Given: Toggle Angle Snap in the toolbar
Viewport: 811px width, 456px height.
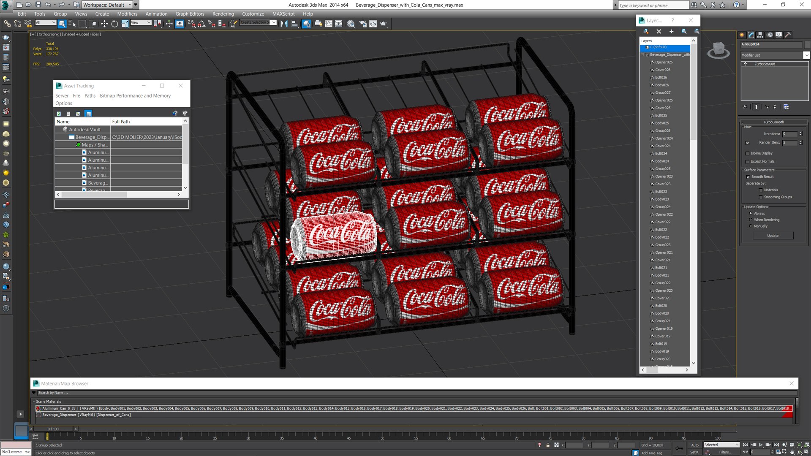Looking at the screenshot, I should tap(202, 24).
